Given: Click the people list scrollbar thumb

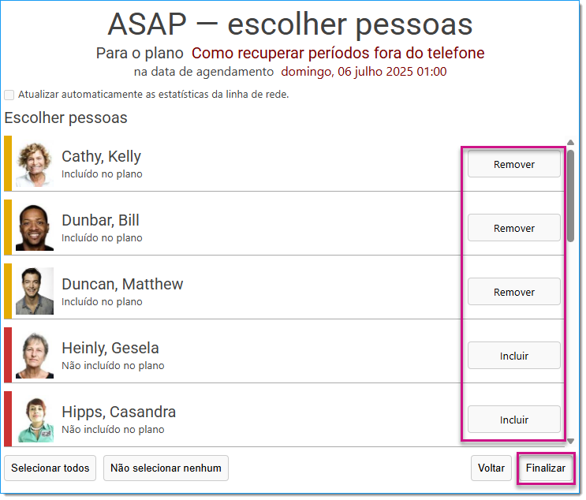Looking at the screenshot, I should click(x=572, y=196).
